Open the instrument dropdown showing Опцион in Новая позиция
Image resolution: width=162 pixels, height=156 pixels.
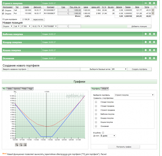pyautogui.click(x=7, y=26)
